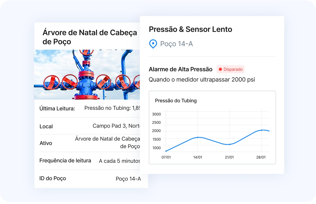Click the 'Árvore de Natal de Cabeça de Poço' card title

pos(90,37)
